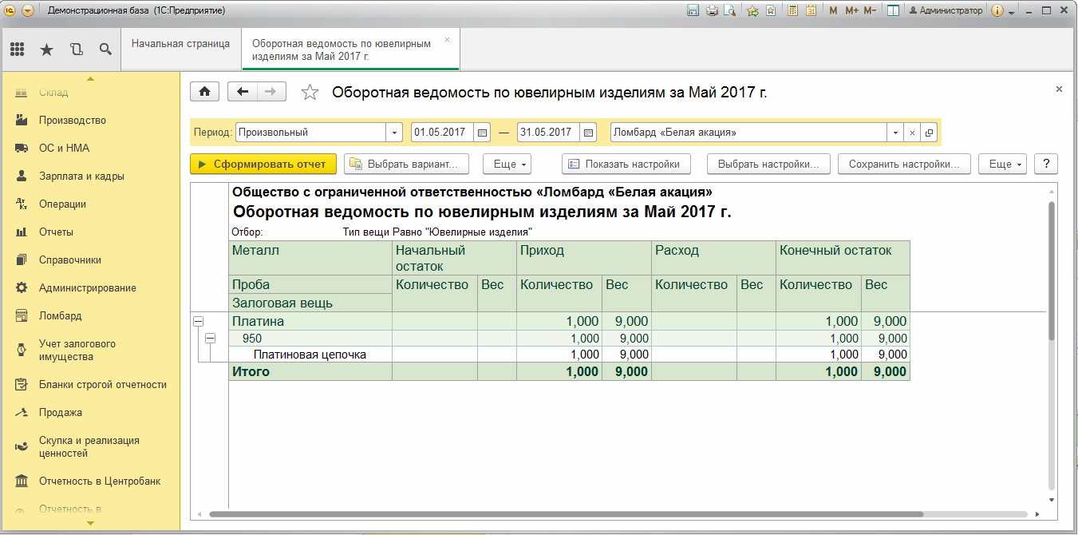Viewport: 1078px width, 535px height.
Task: Open the right Еще dropdown near help
Action: [x=1002, y=164]
